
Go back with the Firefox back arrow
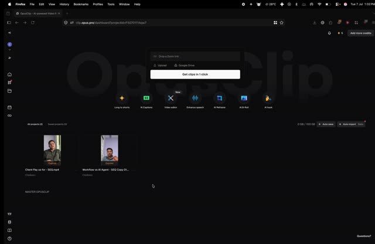tap(17, 22)
